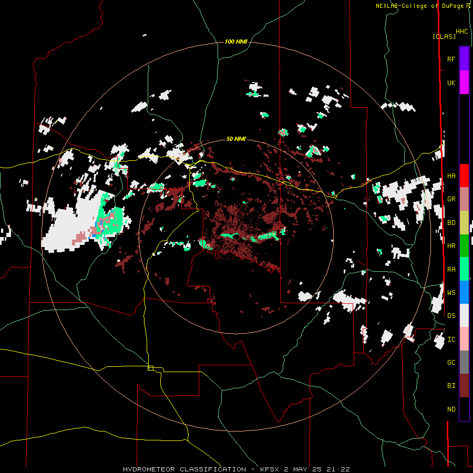Image resolution: width=473 pixels, height=473 pixels.
Task: Select the WS blue legend swatch
Action: pyautogui.click(x=464, y=292)
